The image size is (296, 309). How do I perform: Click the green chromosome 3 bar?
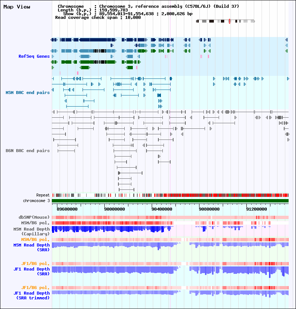[170, 201]
